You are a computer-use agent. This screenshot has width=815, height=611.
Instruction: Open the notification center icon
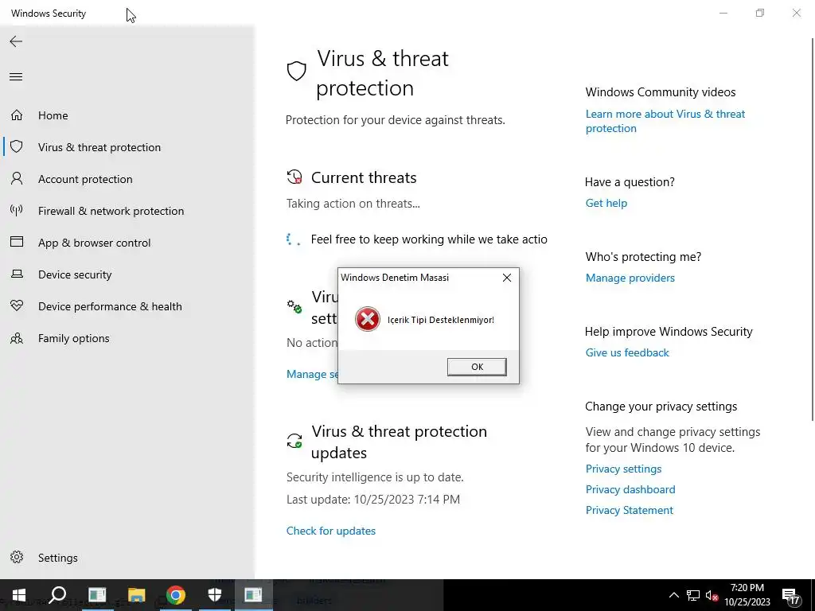coord(791,597)
